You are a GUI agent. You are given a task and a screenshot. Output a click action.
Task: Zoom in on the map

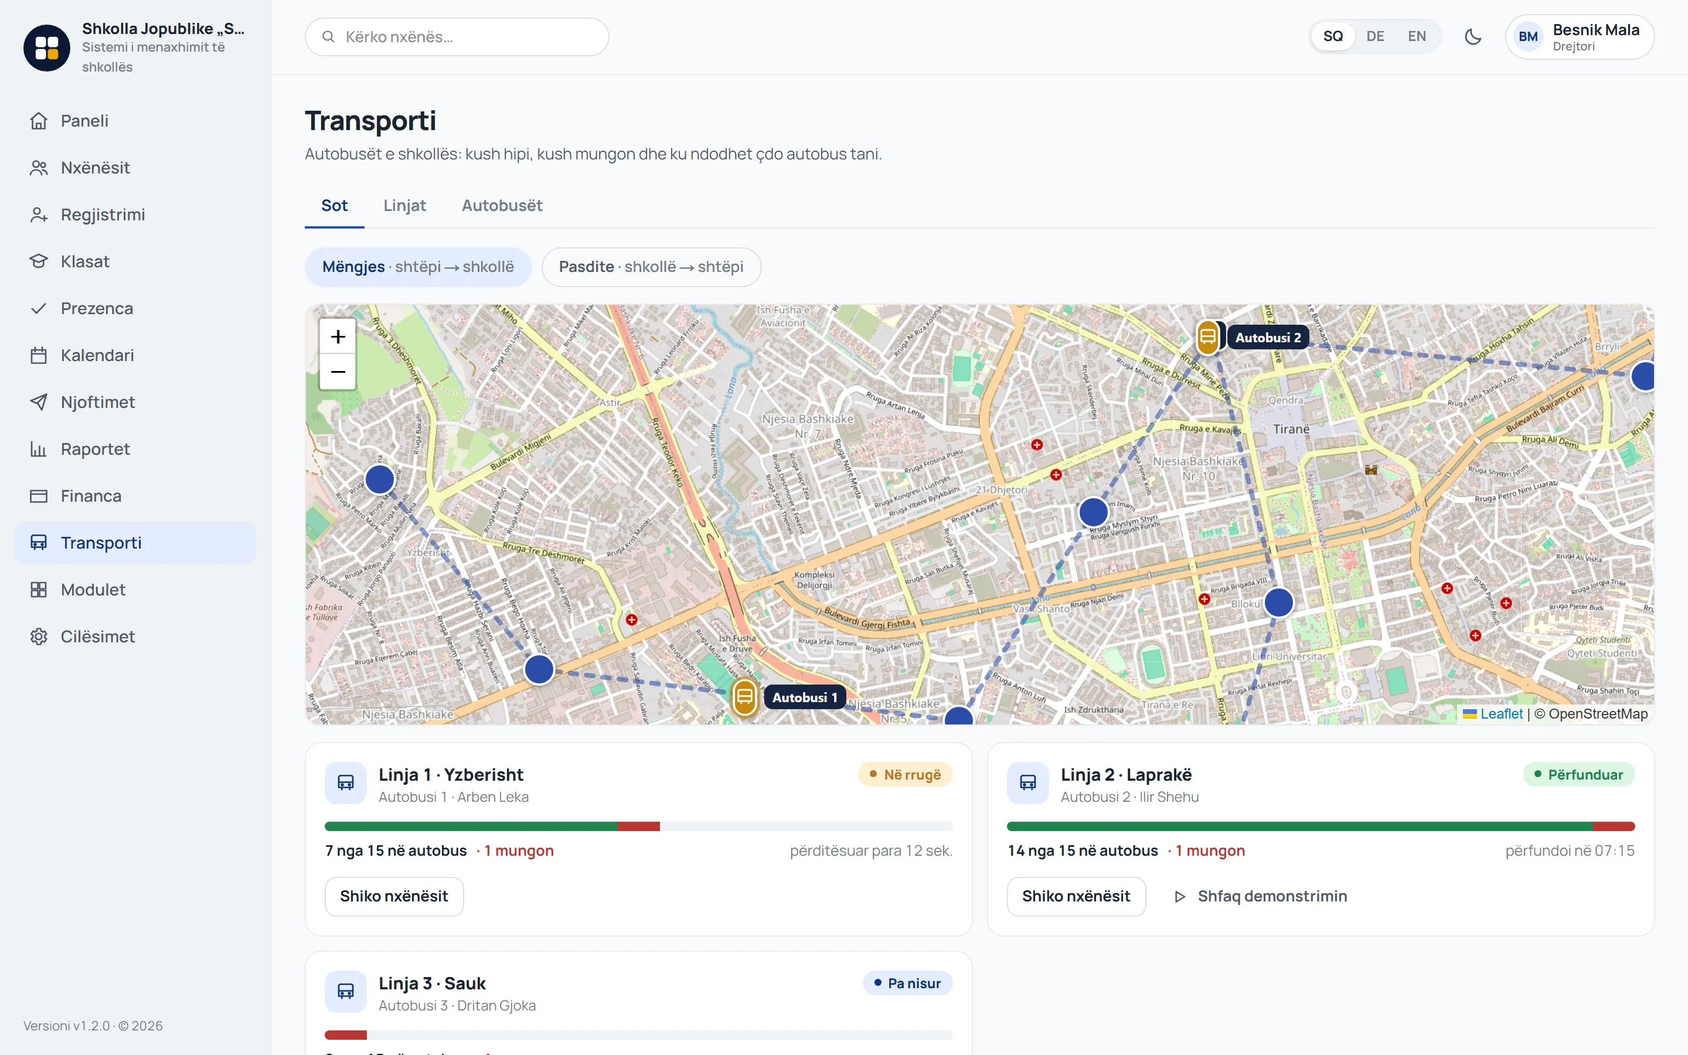click(x=338, y=336)
